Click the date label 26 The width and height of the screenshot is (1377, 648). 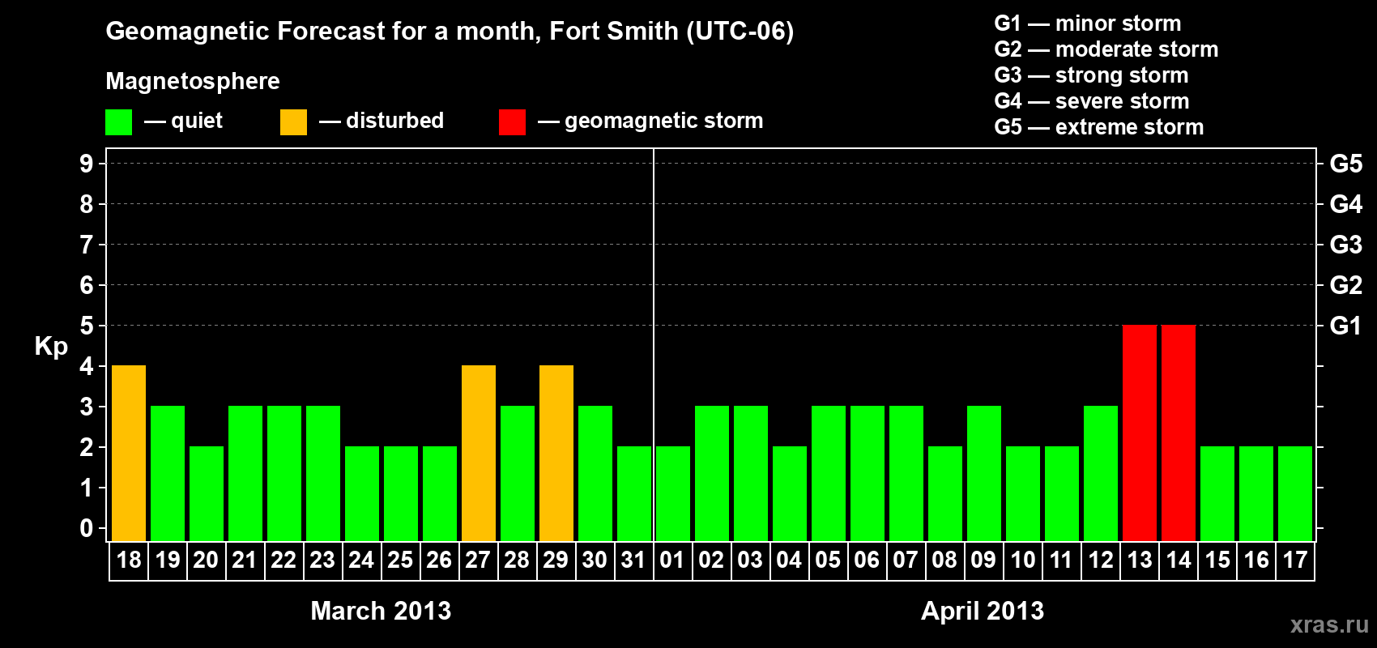(x=439, y=561)
